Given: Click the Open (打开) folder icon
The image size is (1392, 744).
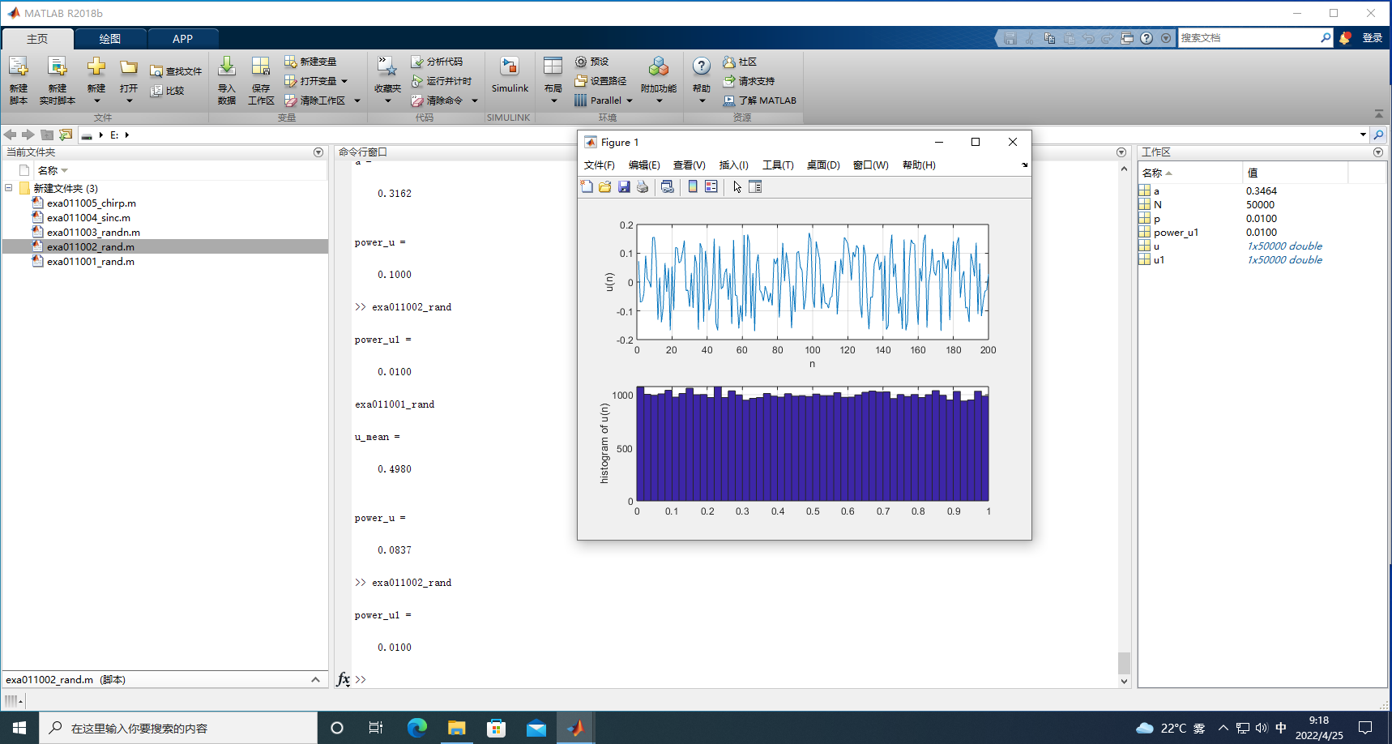Looking at the screenshot, I should point(128,67).
